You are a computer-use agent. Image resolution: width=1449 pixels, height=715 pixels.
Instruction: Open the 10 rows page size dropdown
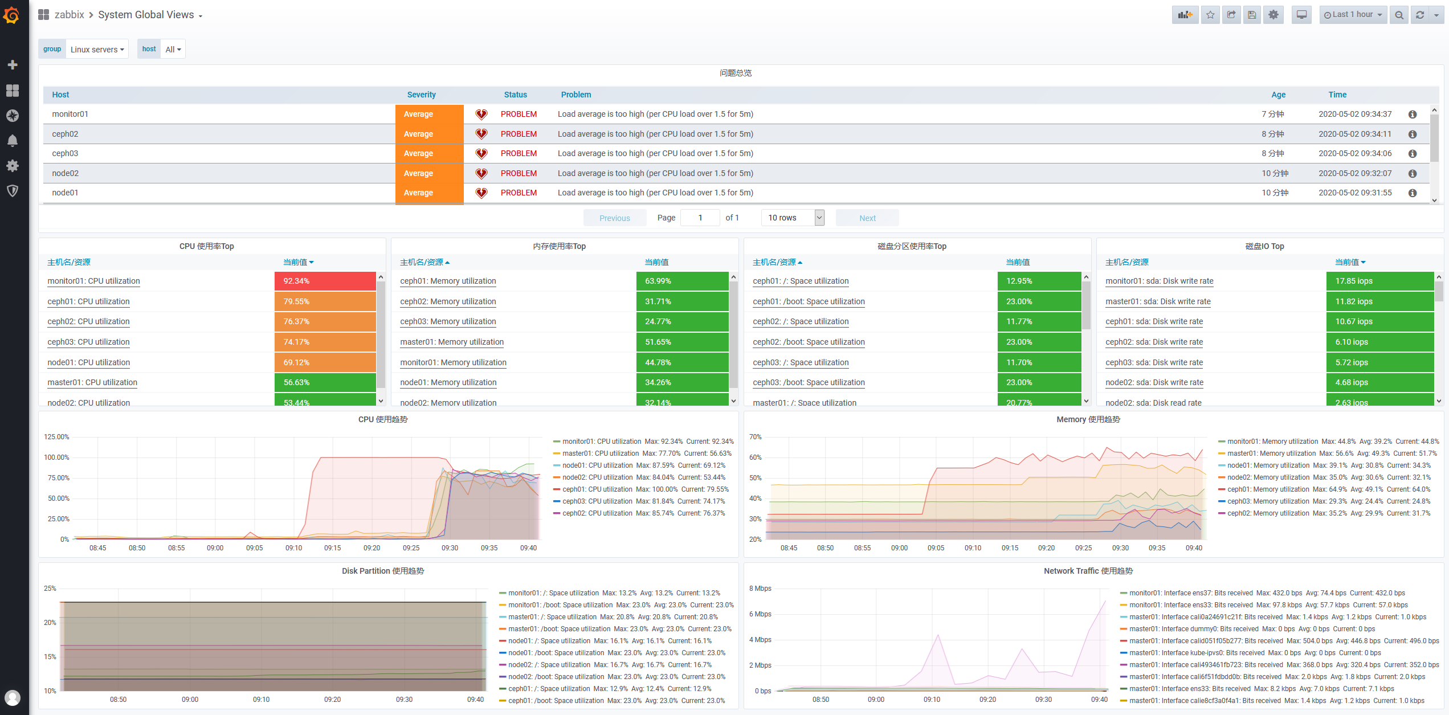[x=792, y=218]
